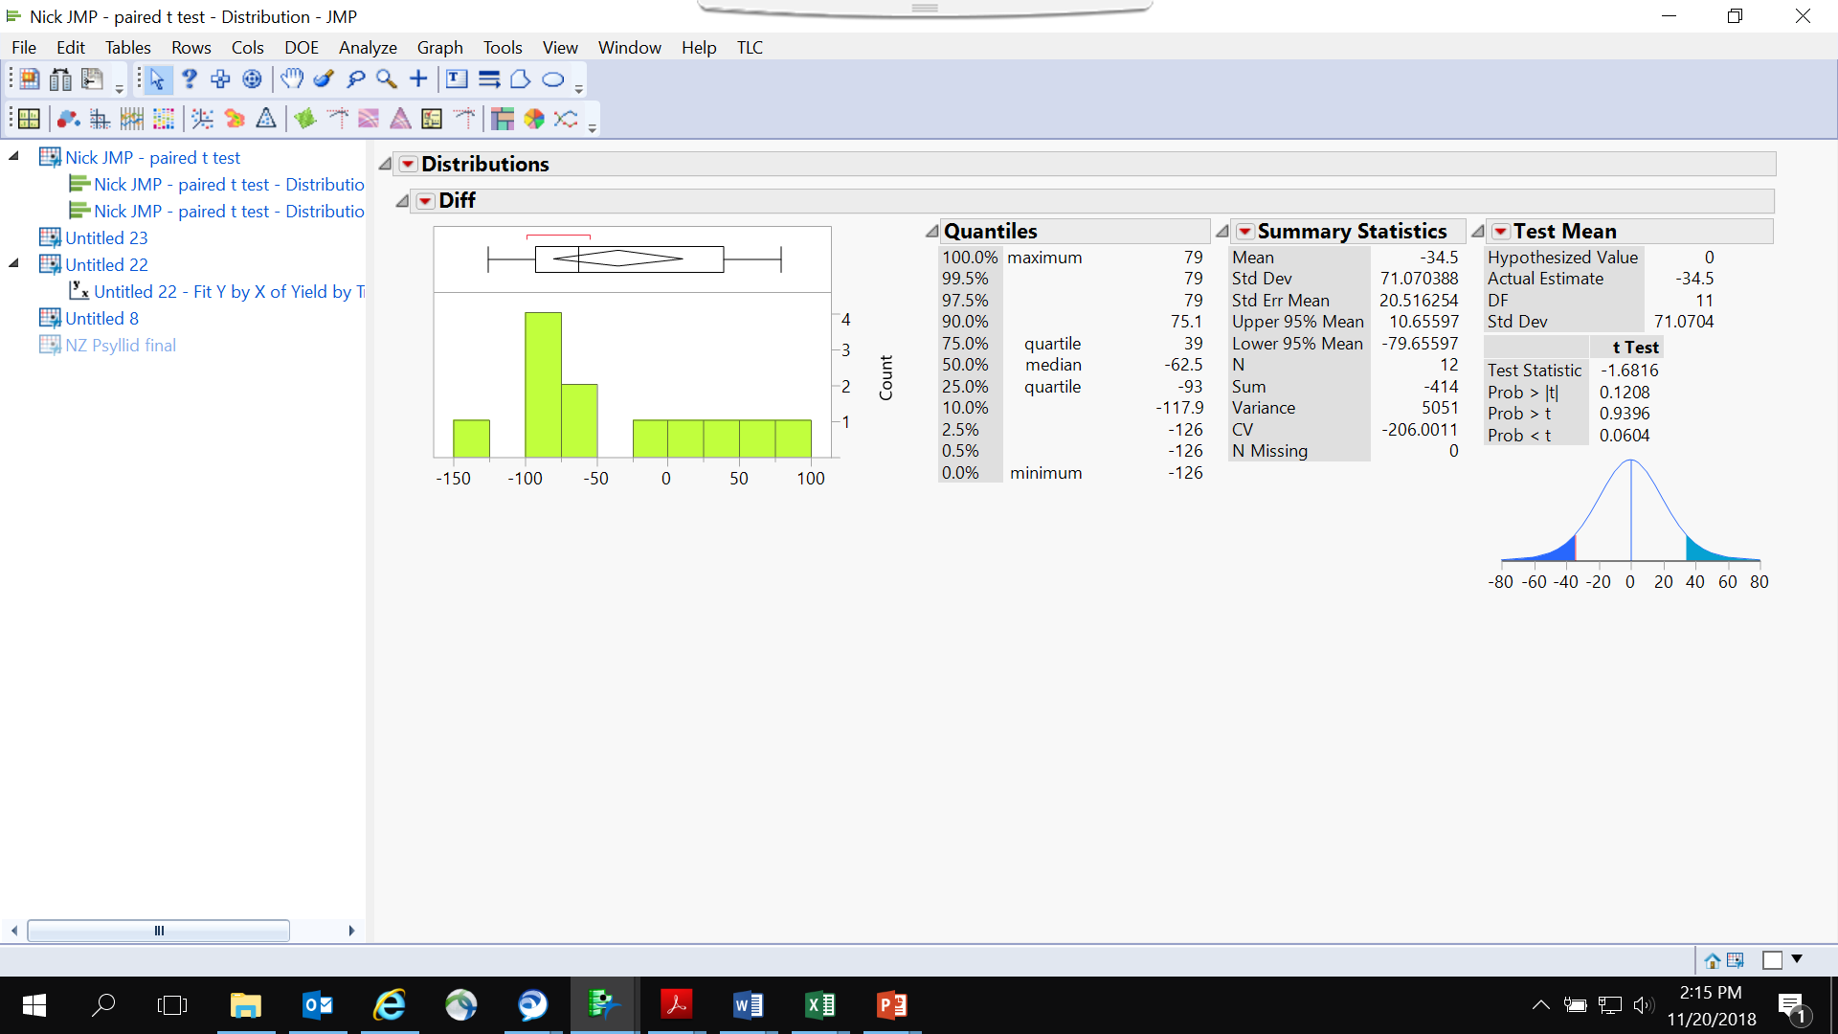Open the Bubble Plot icon
This screenshot has height=1034, width=1838.
tap(68, 119)
